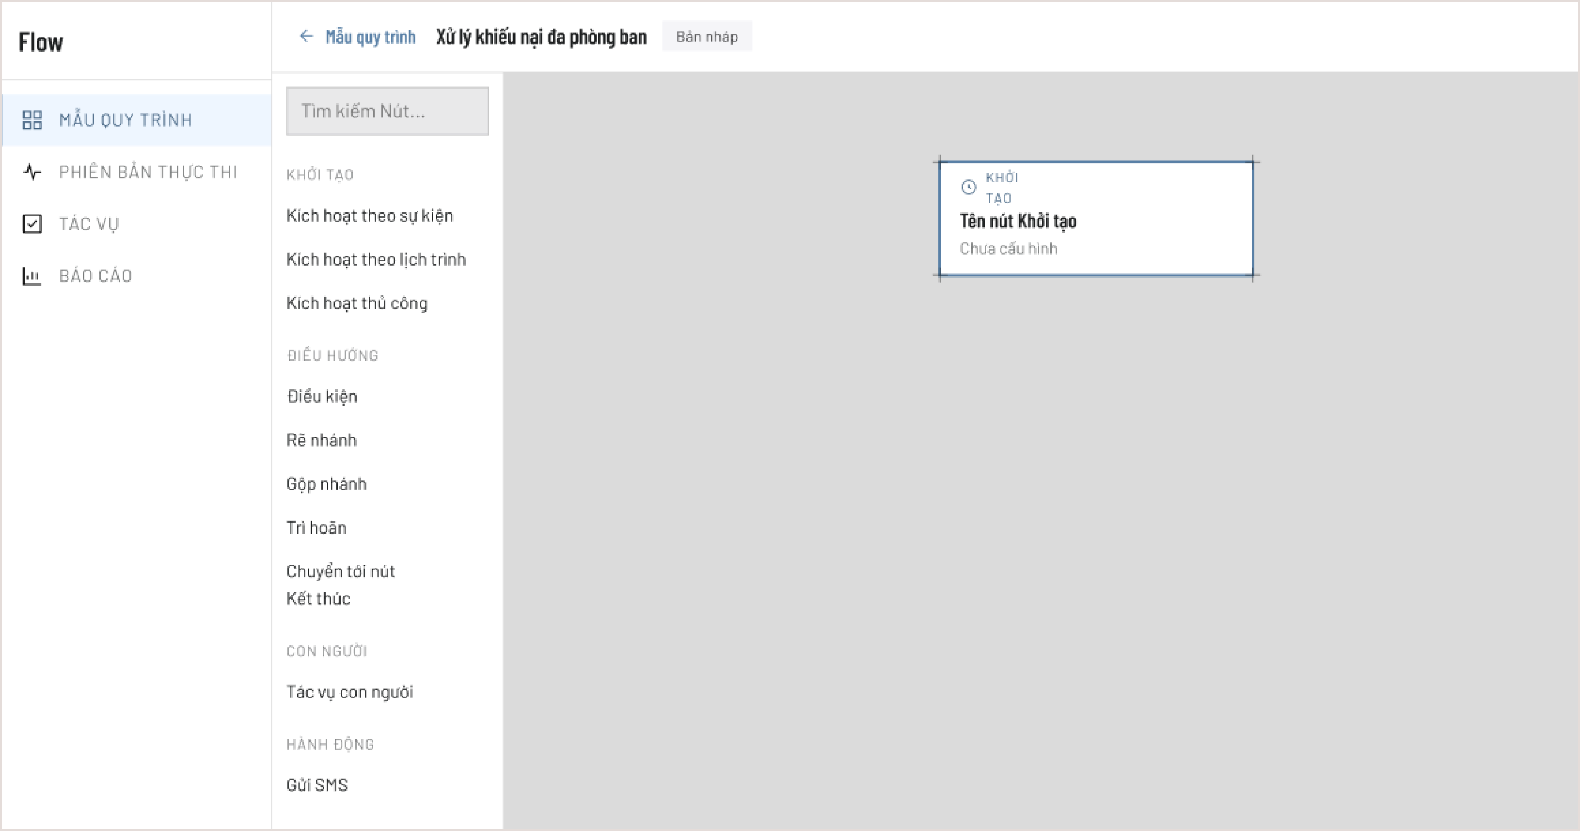Open MẪU QUY TRÌNH sidebar menu
1580x831 pixels.
137,120
